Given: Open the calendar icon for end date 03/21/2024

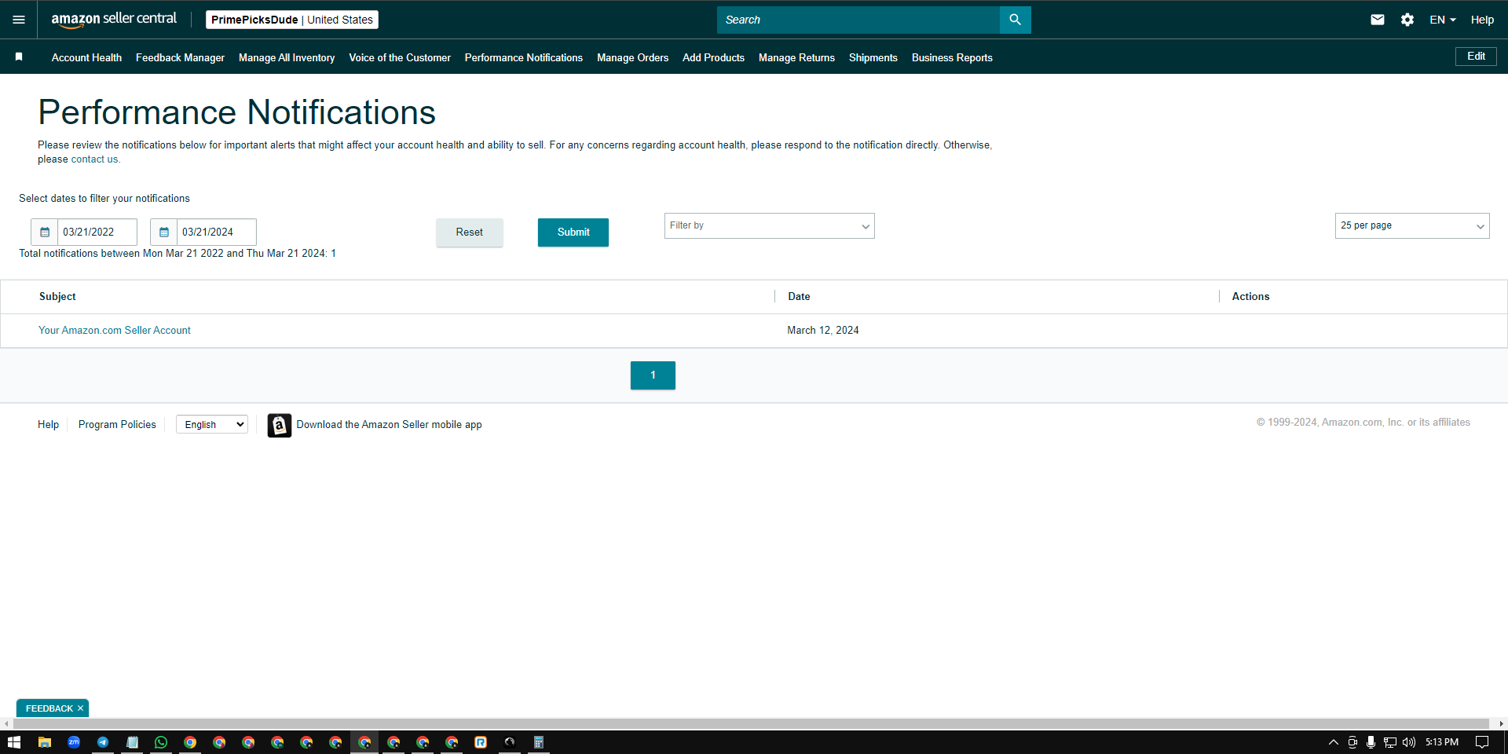Looking at the screenshot, I should pos(164,232).
